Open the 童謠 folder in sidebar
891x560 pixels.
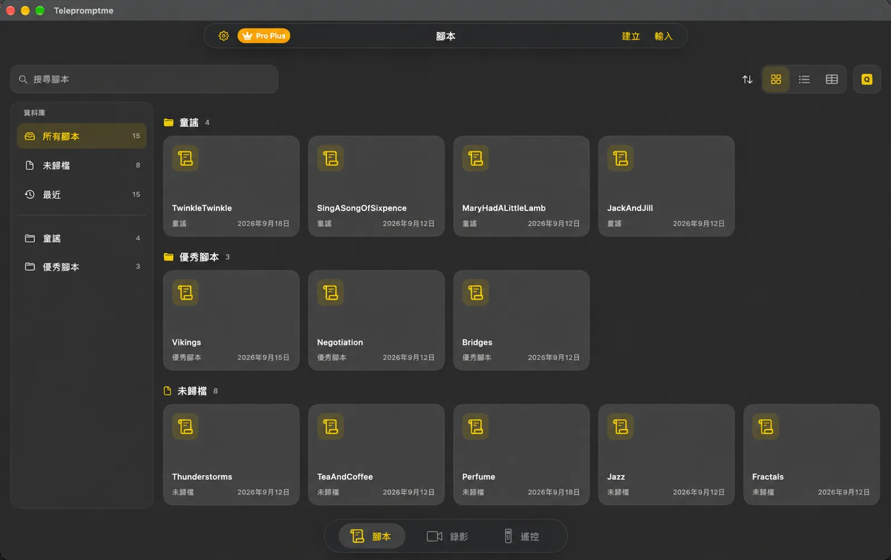coord(82,238)
